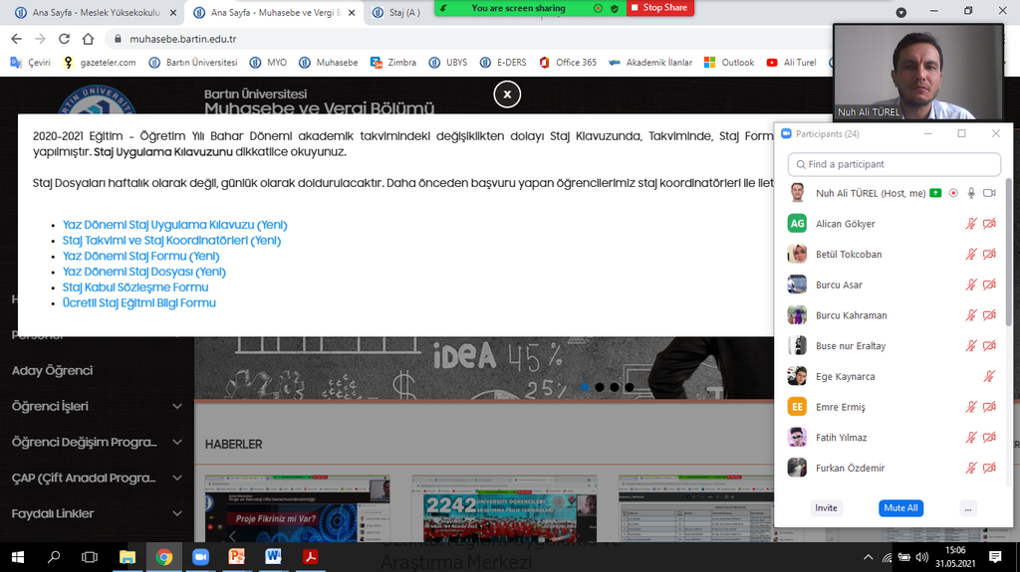Image resolution: width=1020 pixels, height=572 pixels.
Task: Open 2242 Üniversite Öğrencileri news thumbnail
Action: pyautogui.click(x=504, y=509)
